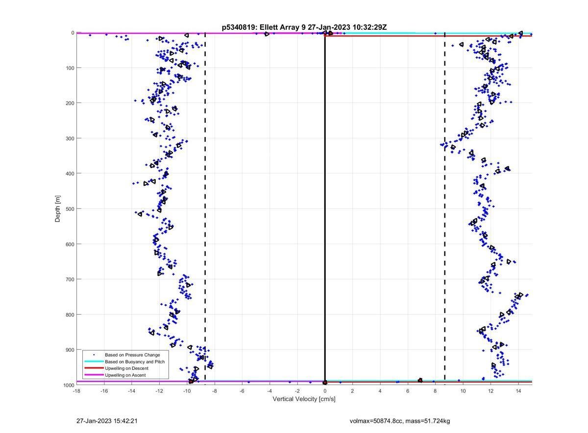Image resolution: width=588 pixels, height=433 pixels.
Task: Click the cyan line swatch in legend
Action: pyautogui.click(x=94, y=362)
